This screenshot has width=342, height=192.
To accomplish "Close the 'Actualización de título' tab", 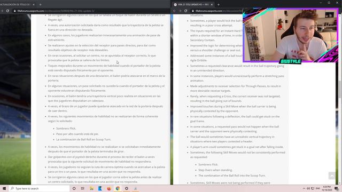I will point(34,4).
